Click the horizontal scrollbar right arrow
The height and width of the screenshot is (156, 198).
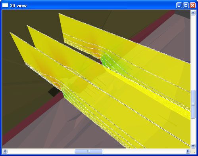[x=188, y=151]
